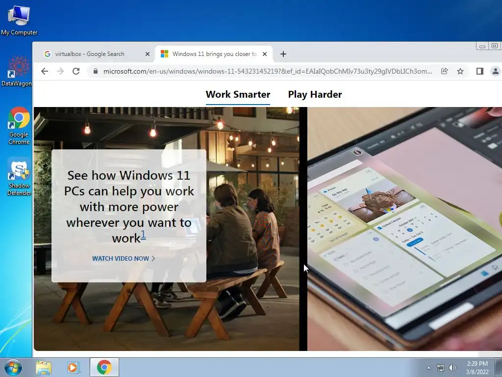Open the Windows Start orb

pos(13,367)
